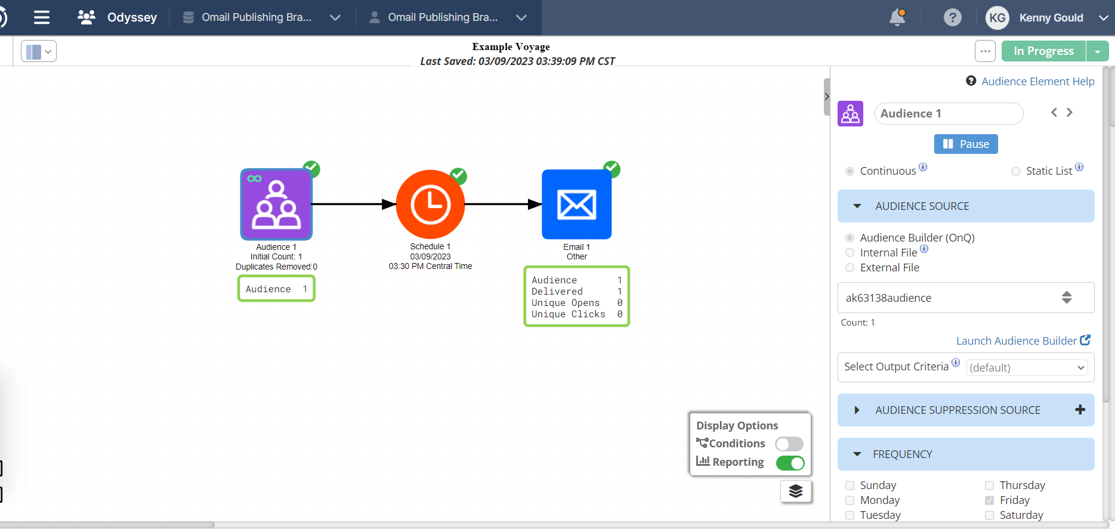Check the Sunday frequency checkbox

[850, 485]
